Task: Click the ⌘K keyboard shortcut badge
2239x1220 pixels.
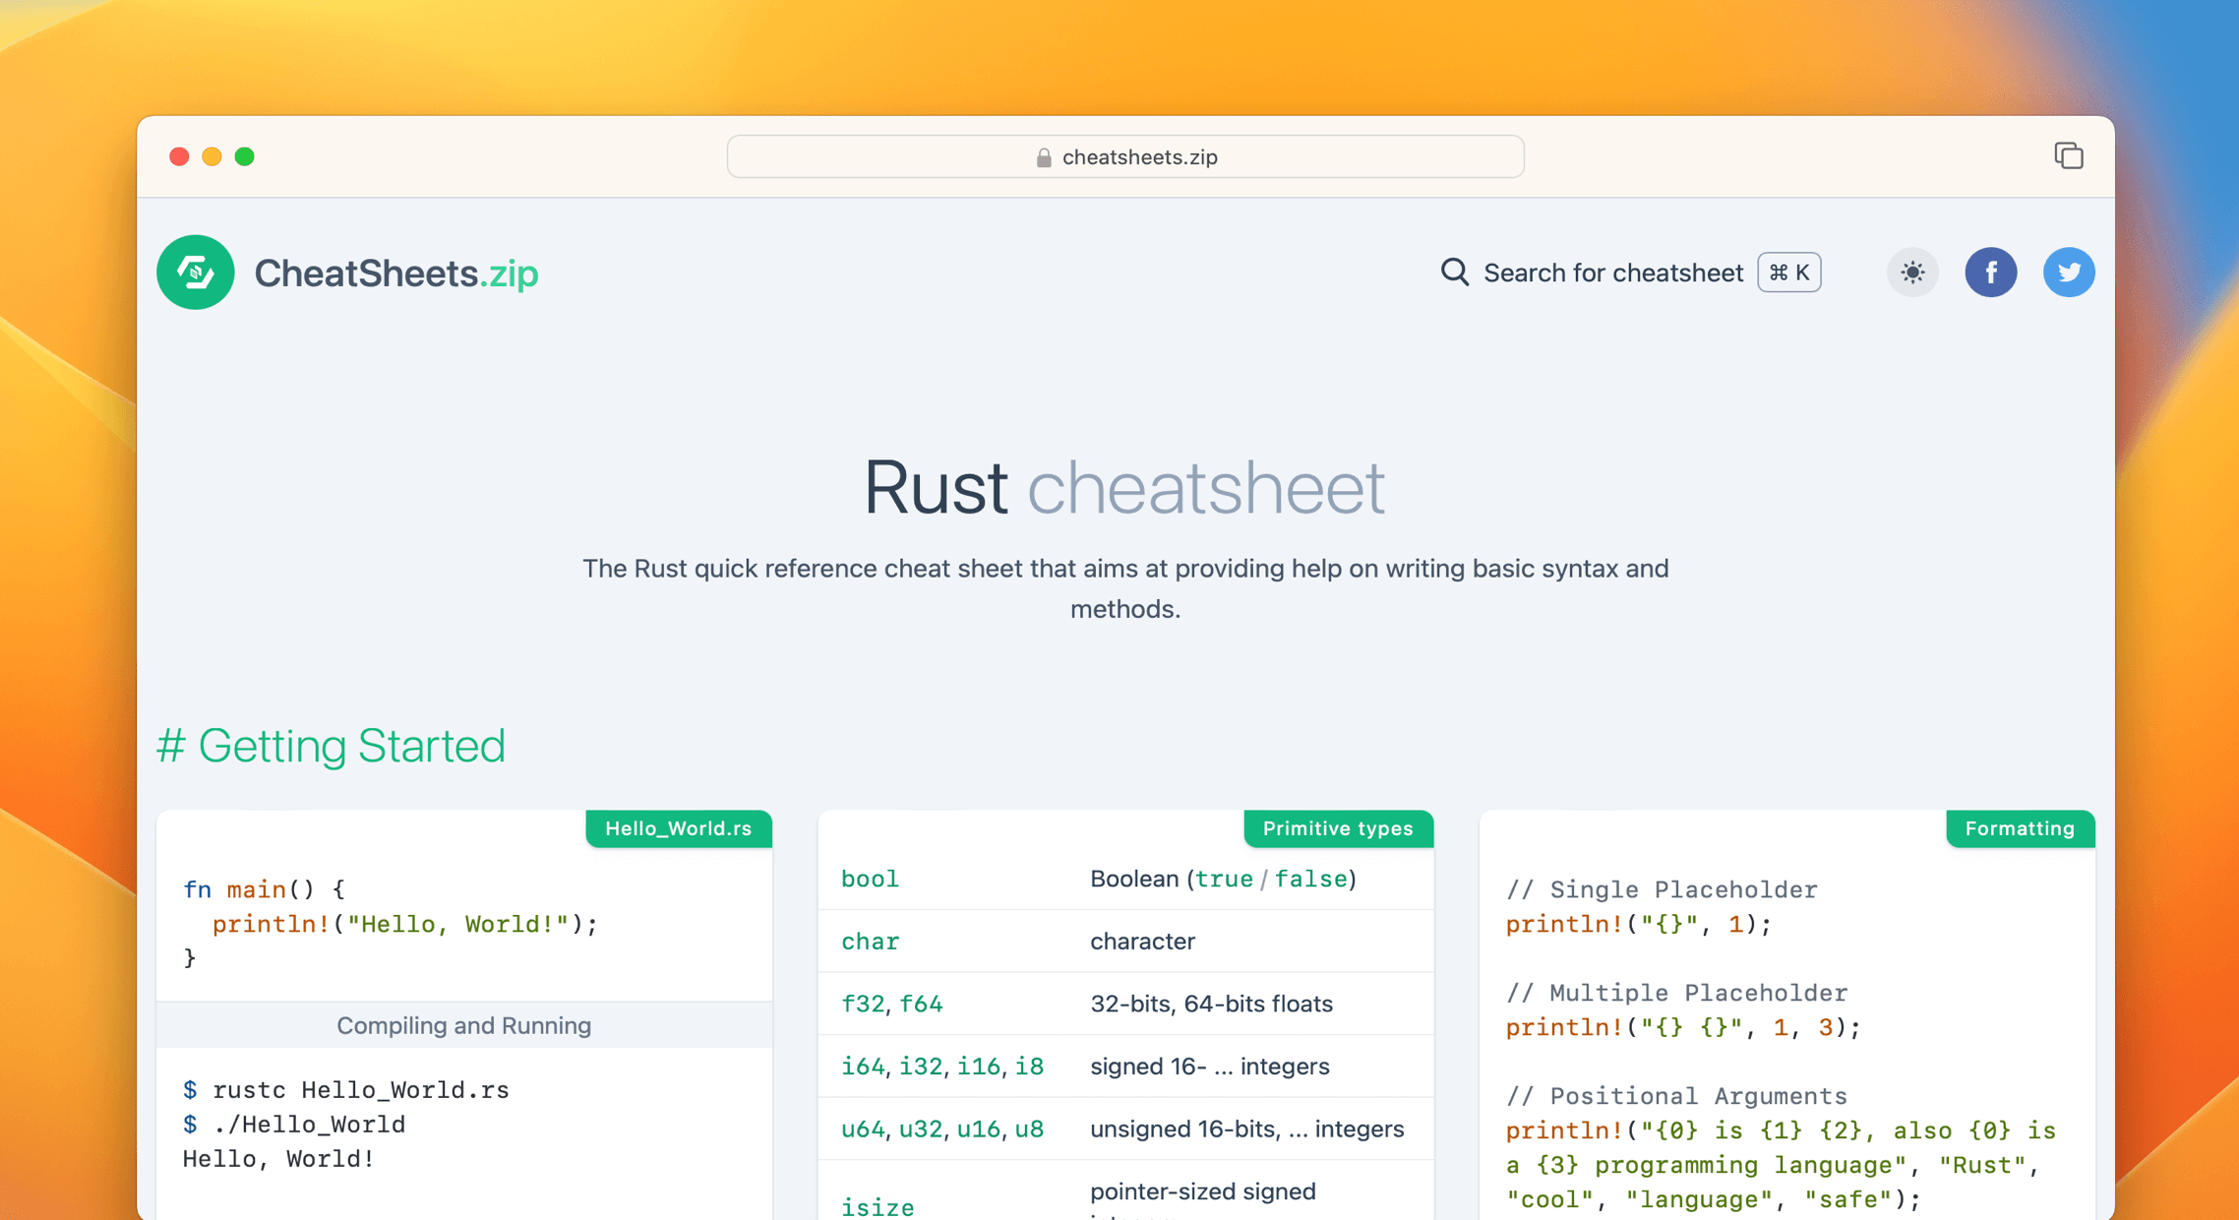Action: point(1788,273)
